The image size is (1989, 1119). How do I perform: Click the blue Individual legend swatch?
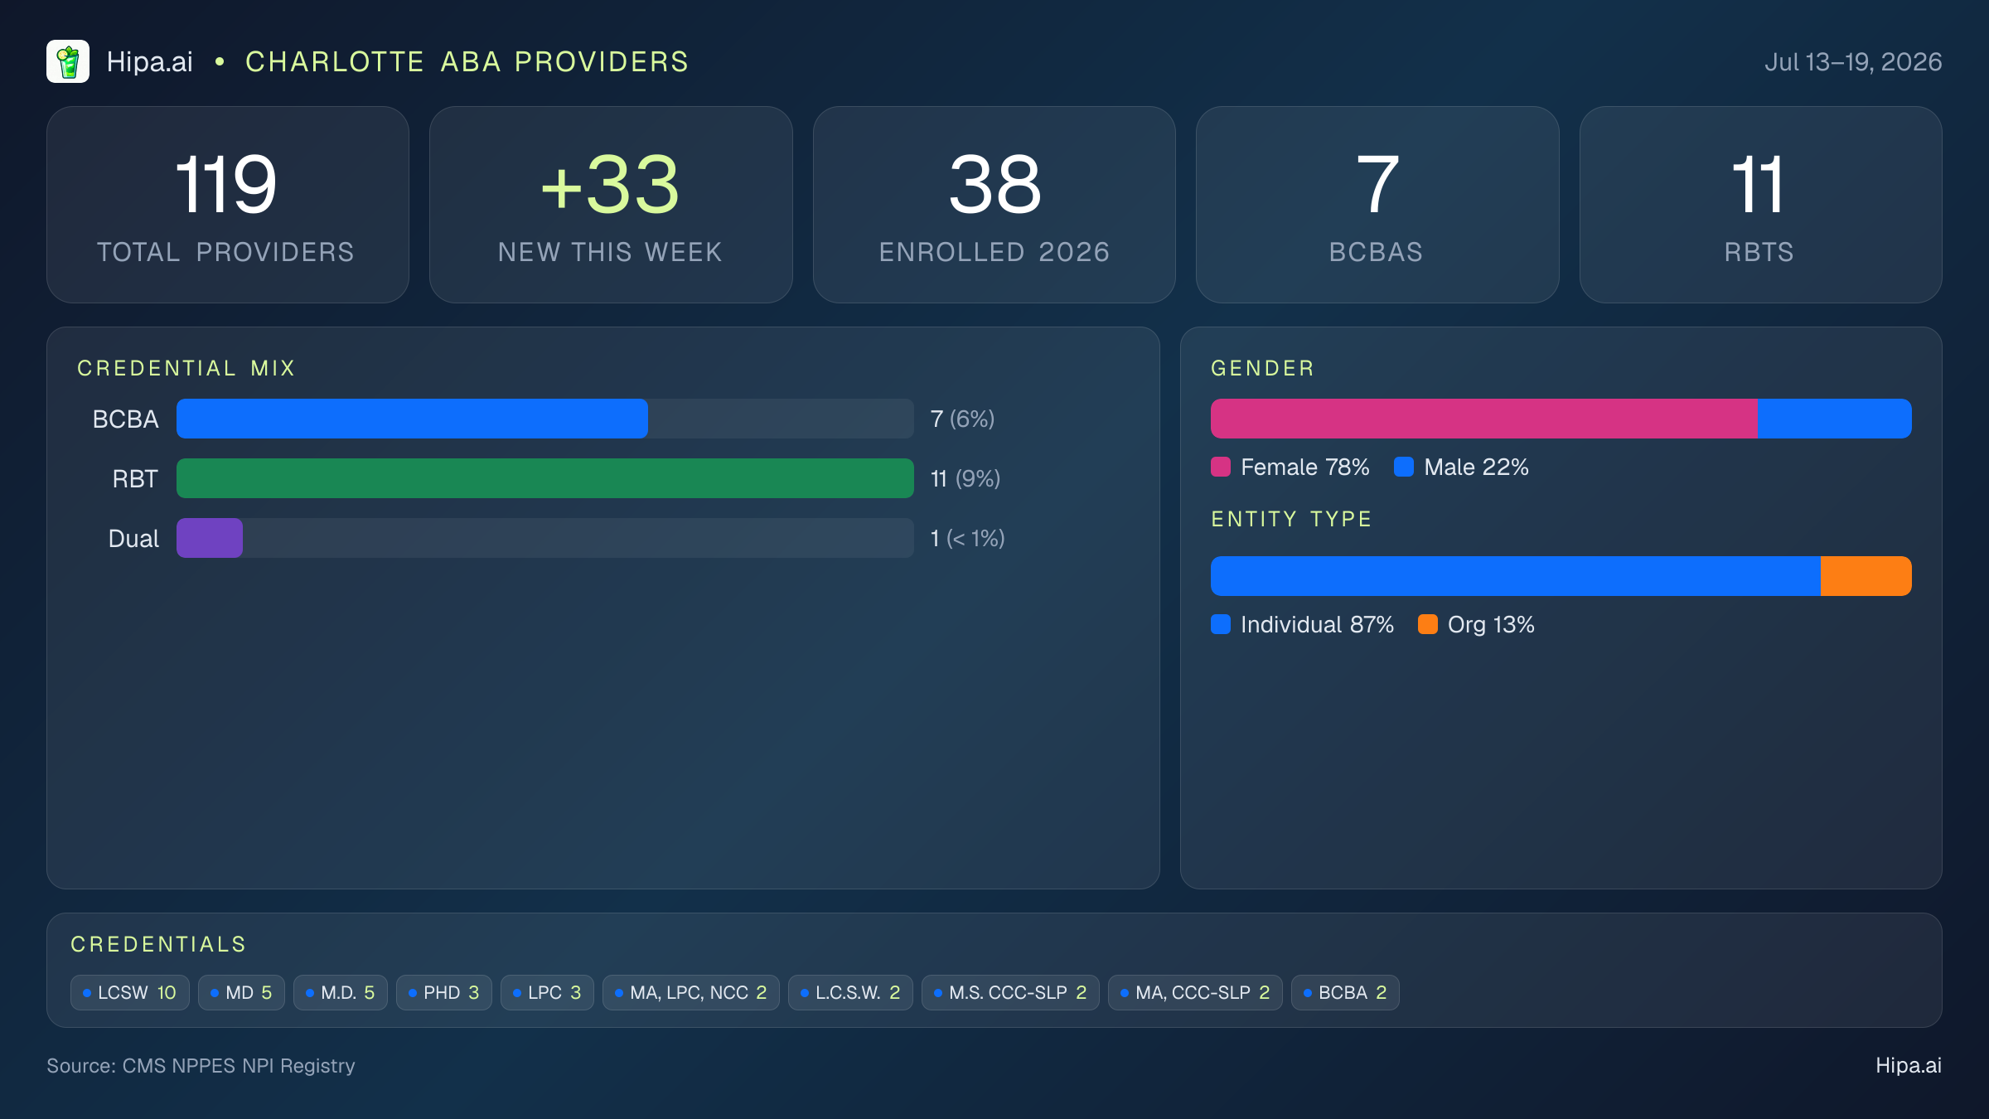(x=1221, y=624)
